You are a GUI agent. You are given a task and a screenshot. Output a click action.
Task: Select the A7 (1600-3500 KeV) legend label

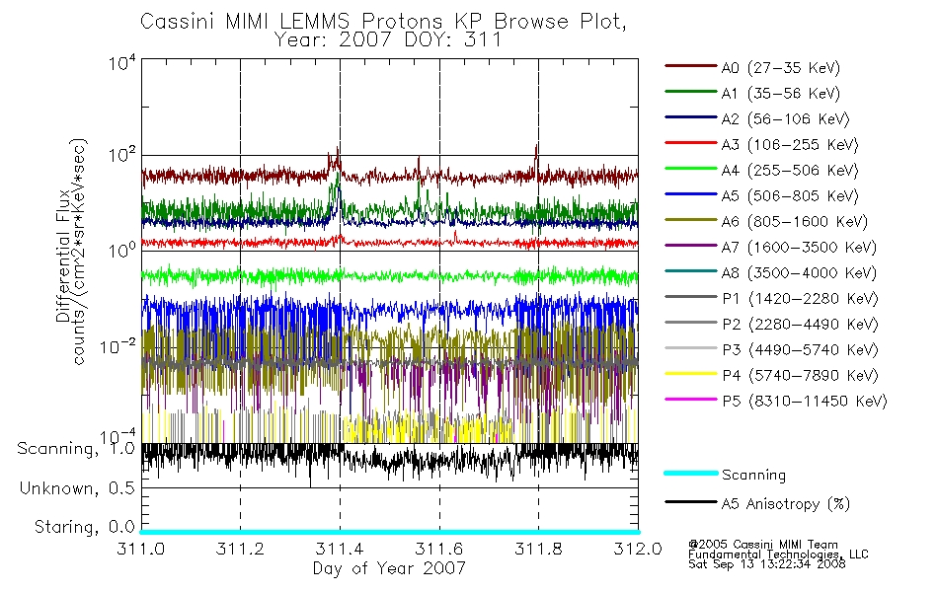point(799,249)
